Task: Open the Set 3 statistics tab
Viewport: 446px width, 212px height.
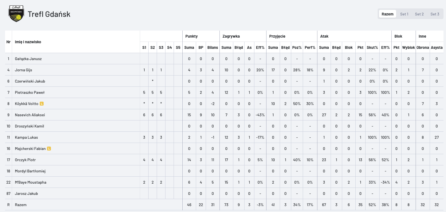Action: pos(435,14)
